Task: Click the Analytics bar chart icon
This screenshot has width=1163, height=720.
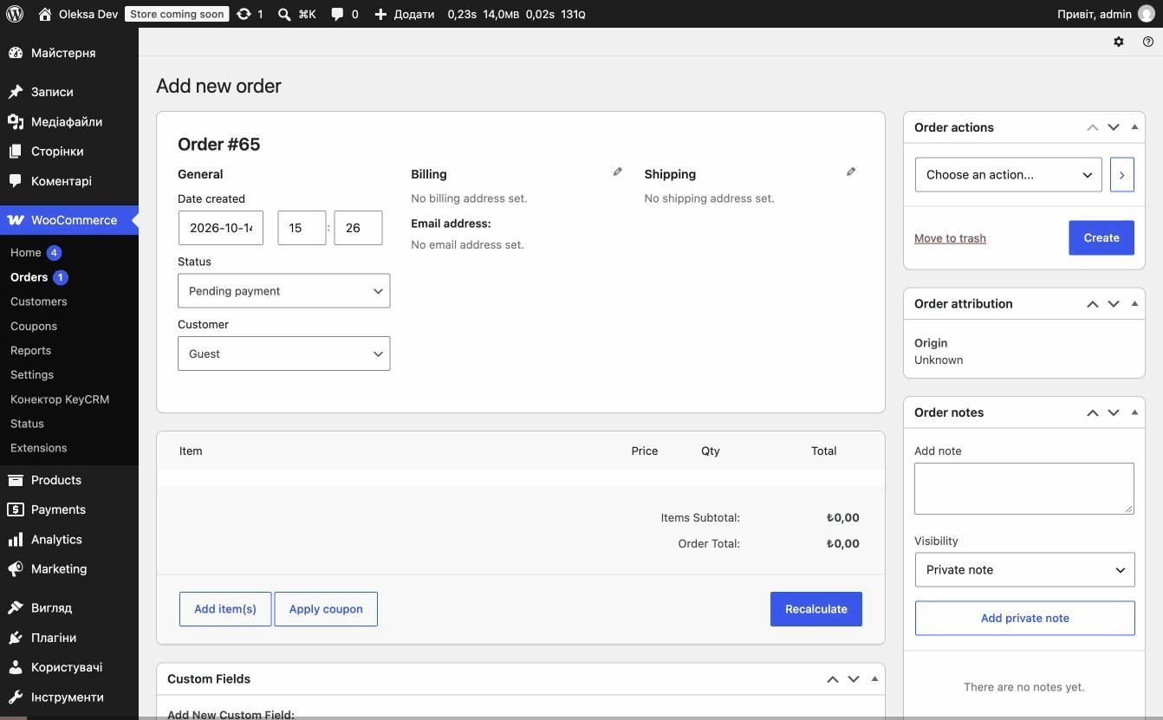Action: (16, 539)
